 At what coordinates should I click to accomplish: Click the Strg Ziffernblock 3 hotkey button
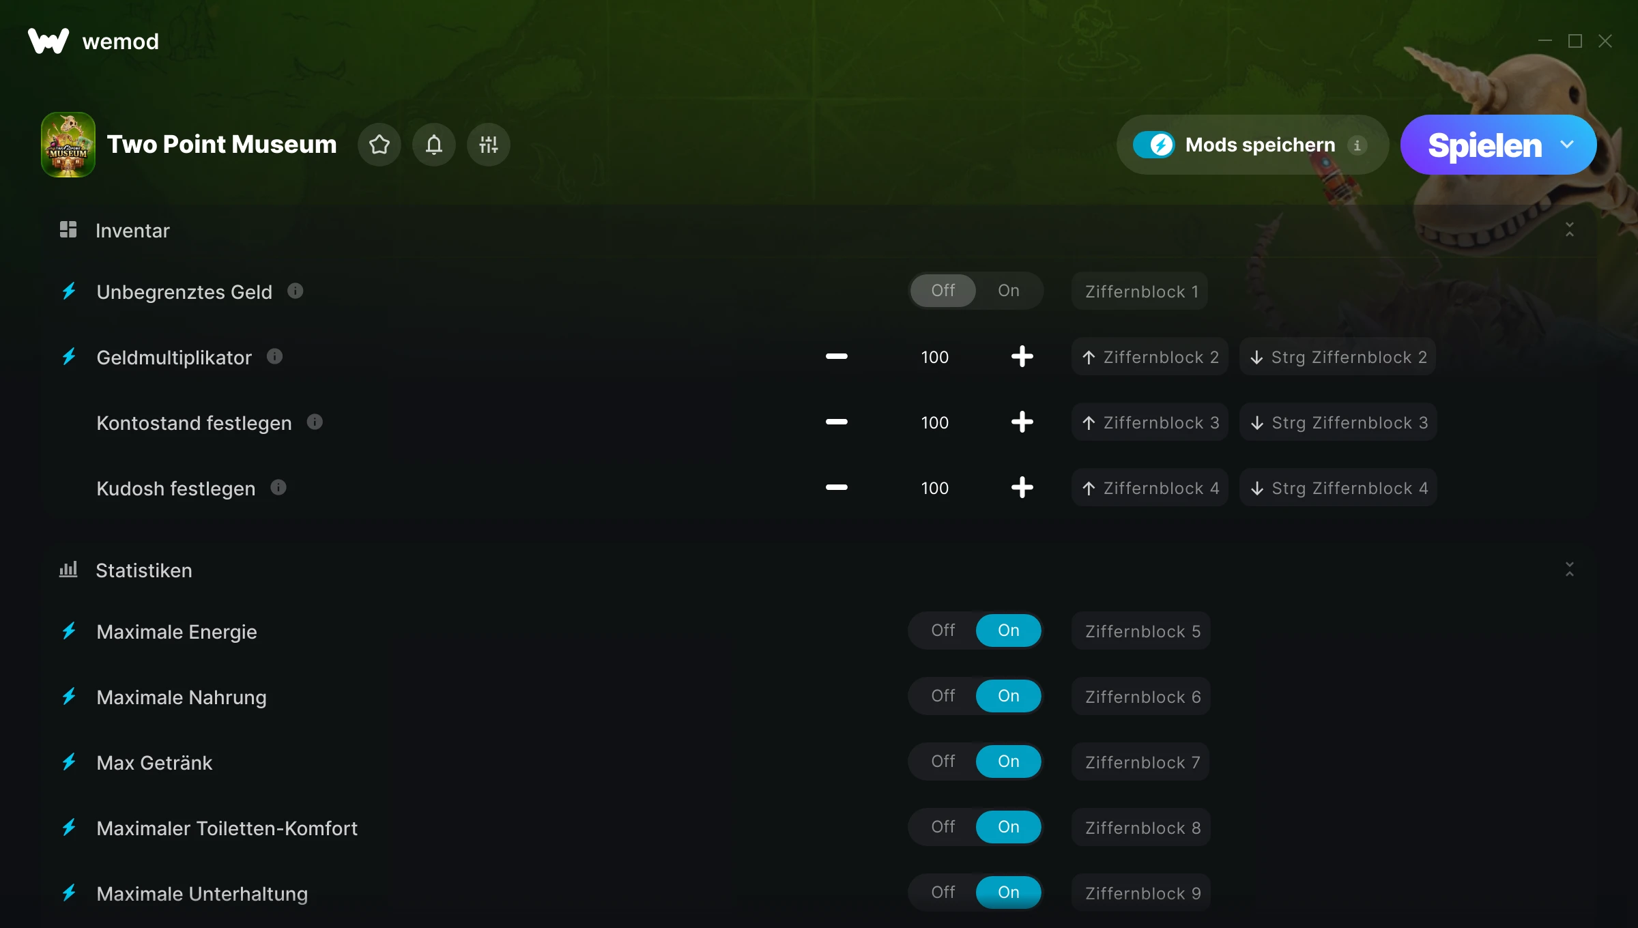pyautogui.click(x=1338, y=422)
